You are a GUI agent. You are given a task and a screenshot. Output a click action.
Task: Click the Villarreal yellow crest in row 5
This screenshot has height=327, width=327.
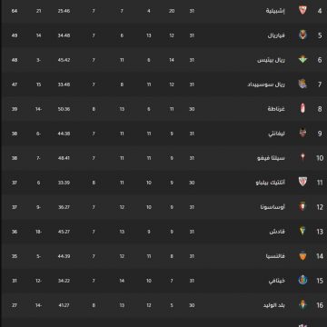point(302,35)
